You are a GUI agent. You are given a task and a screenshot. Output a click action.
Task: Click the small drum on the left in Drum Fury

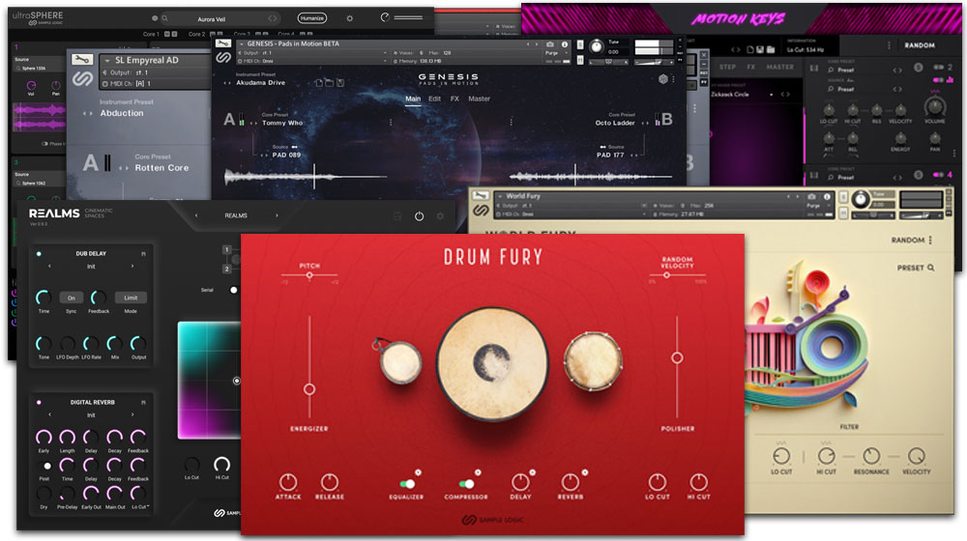(x=400, y=361)
